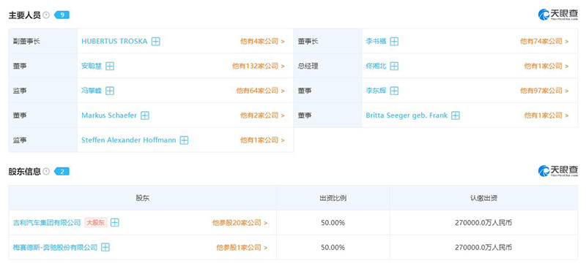Click the plus icon beside 梅赛德斯-奔驰股份有限公司
The height and width of the screenshot is (266, 586).
105,247
